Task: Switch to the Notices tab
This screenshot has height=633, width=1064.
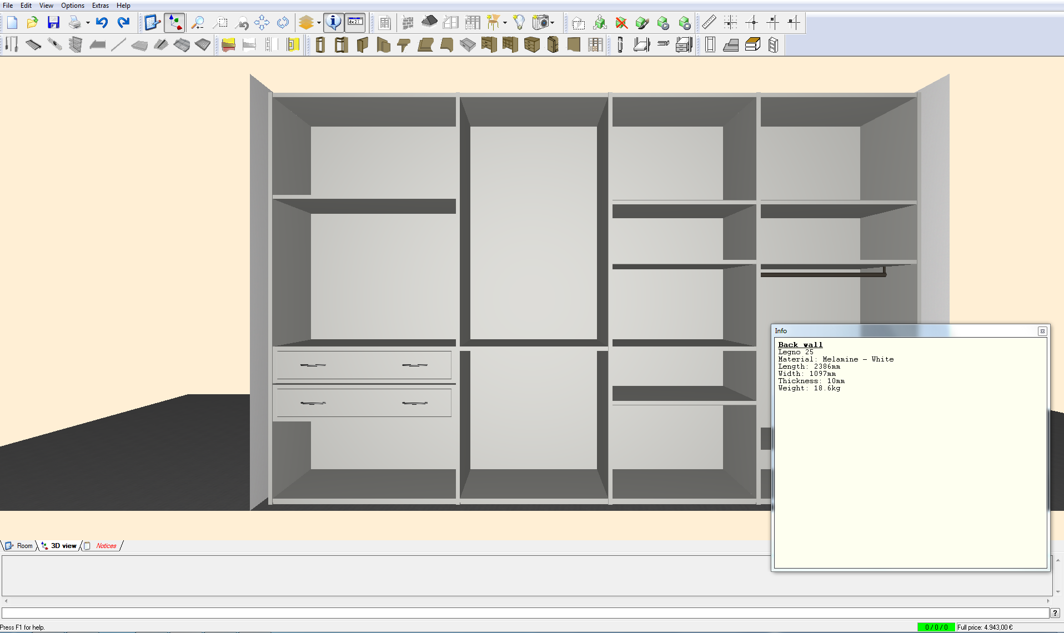Action: click(106, 546)
